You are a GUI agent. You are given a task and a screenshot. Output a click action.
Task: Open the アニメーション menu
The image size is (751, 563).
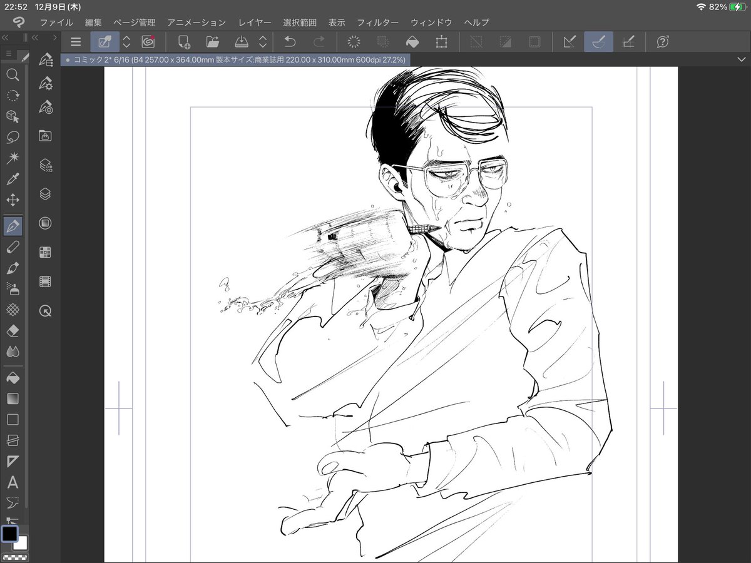click(x=197, y=23)
